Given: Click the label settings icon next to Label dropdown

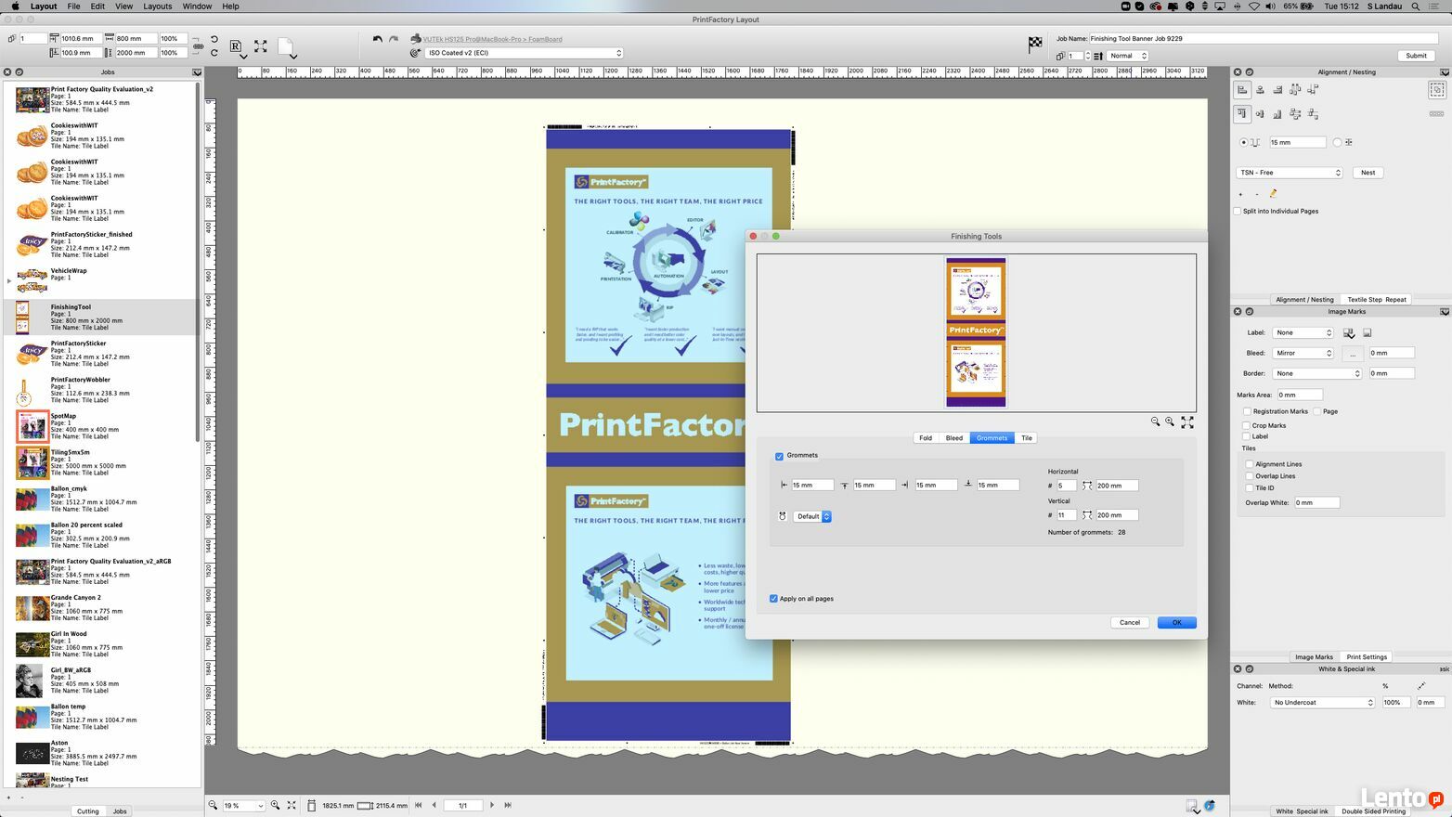Looking at the screenshot, I should pyautogui.click(x=1349, y=332).
